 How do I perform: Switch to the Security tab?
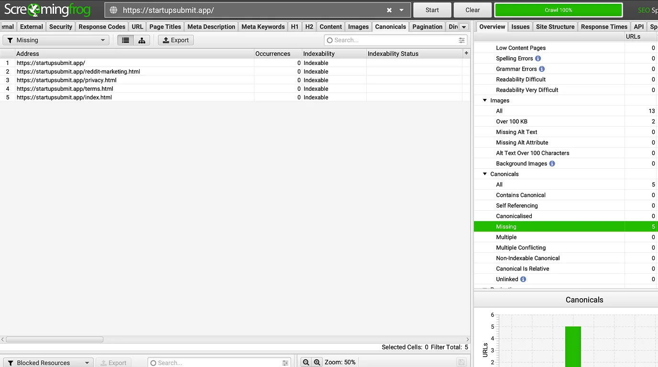(61, 27)
